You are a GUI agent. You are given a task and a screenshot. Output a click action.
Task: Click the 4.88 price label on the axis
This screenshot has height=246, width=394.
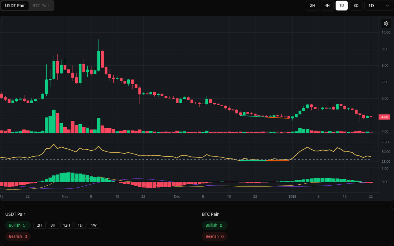pyautogui.click(x=384, y=117)
